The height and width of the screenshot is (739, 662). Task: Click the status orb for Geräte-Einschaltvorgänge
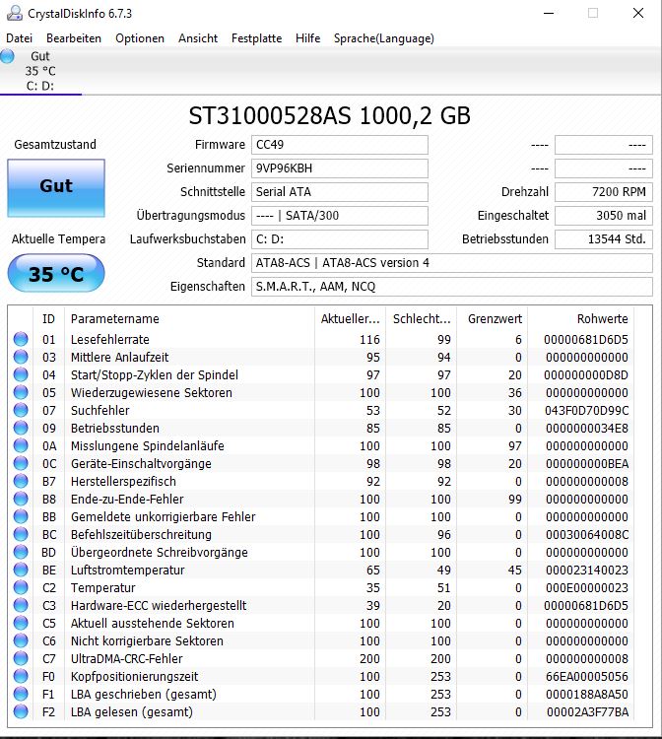pos(21,463)
